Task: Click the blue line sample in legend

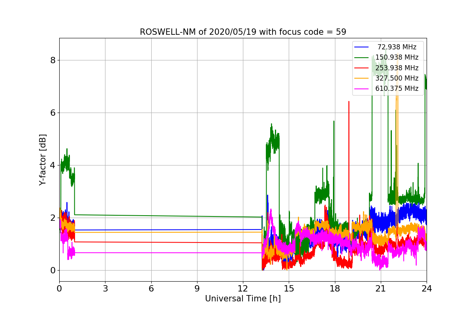Action: [361, 47]
